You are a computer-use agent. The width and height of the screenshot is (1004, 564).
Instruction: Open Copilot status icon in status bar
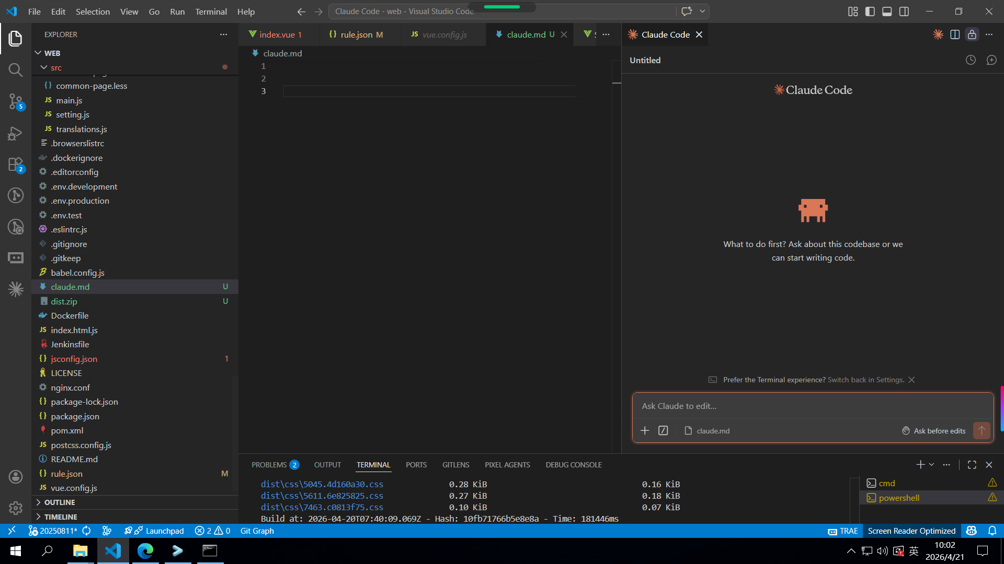972,531
